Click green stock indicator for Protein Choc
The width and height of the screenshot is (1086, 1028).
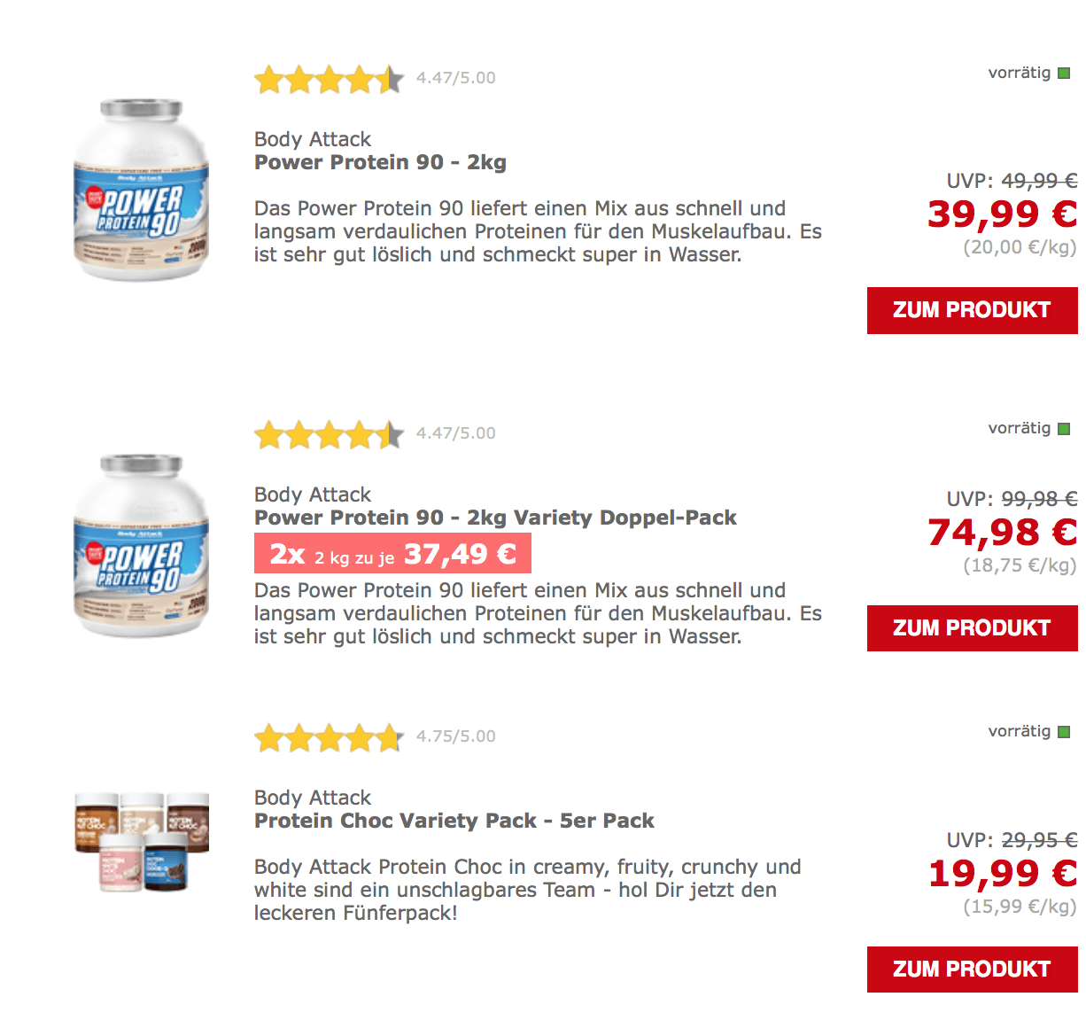click(x=1064, y=732)
